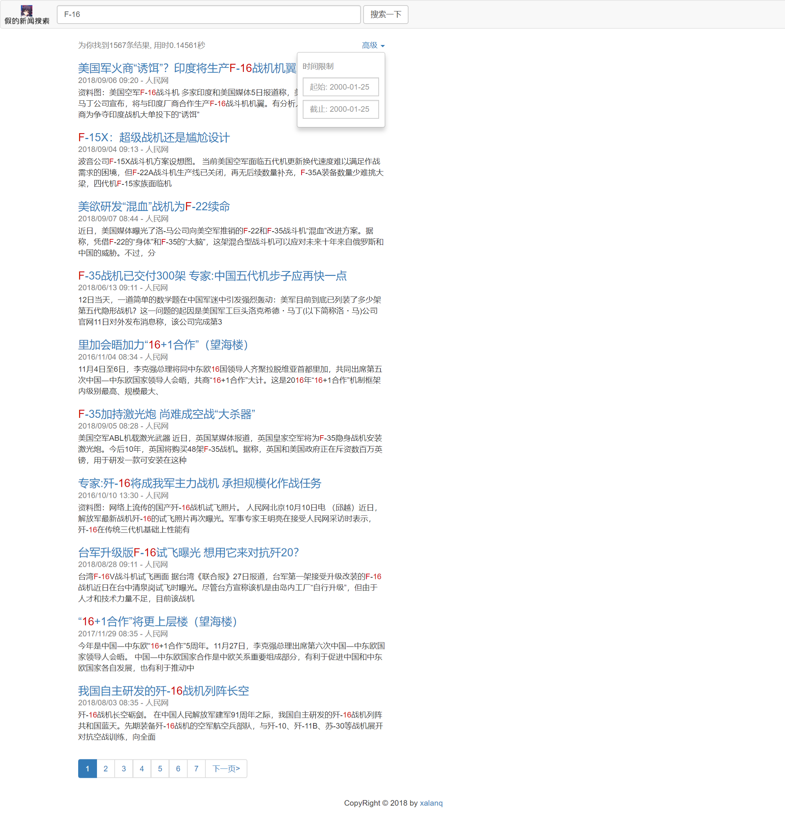
Task: Open 我国自主研发的歼-16战机列阵长空 link
Action: (163, 691)
